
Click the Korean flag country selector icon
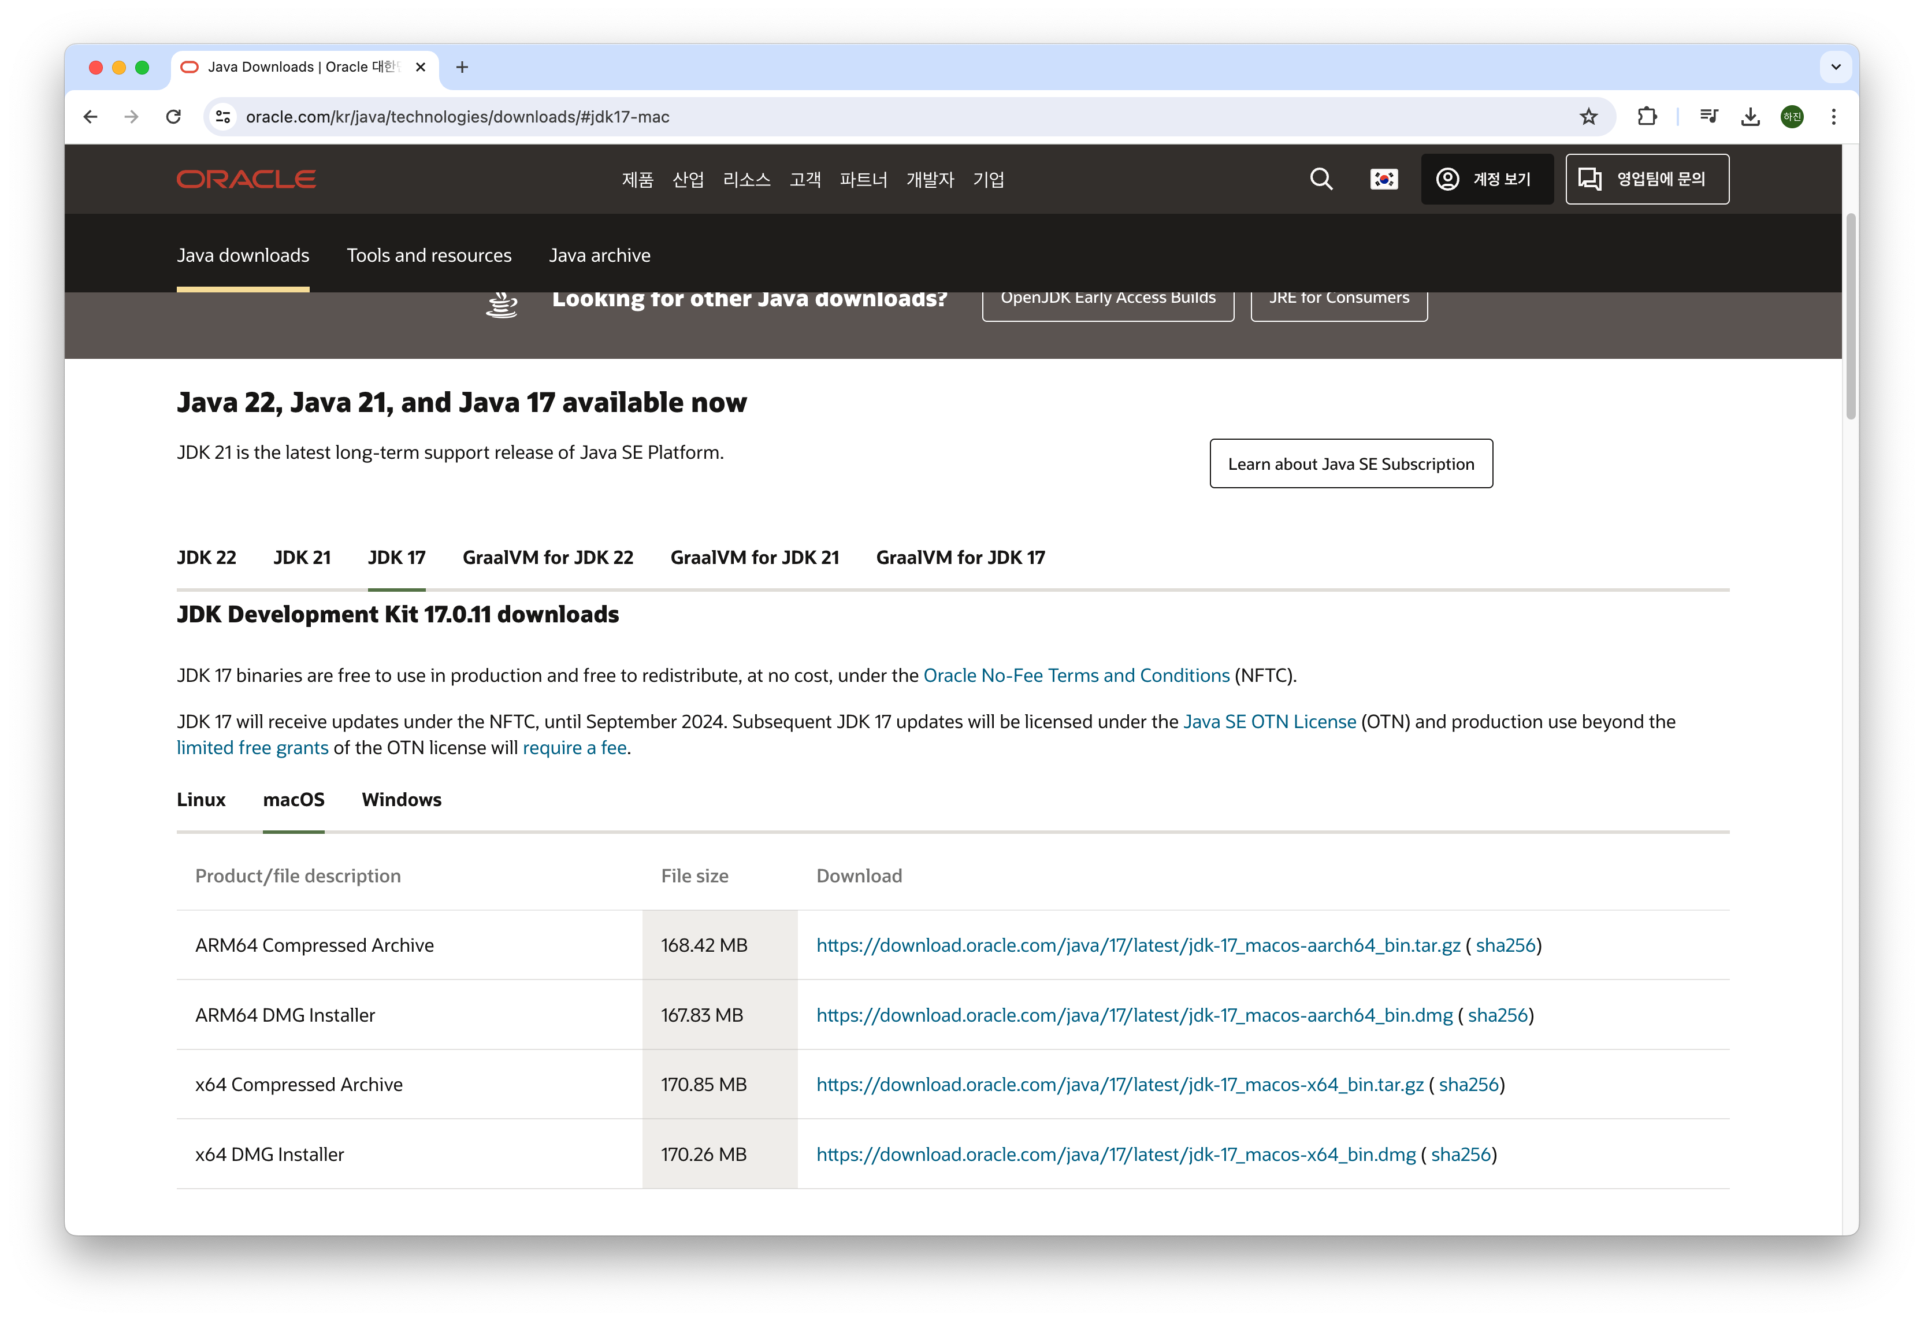(1383, 179)
